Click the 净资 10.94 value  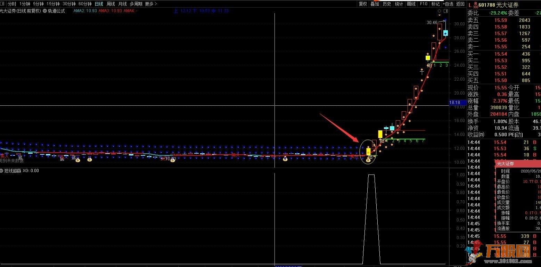(x=501, y=128)
